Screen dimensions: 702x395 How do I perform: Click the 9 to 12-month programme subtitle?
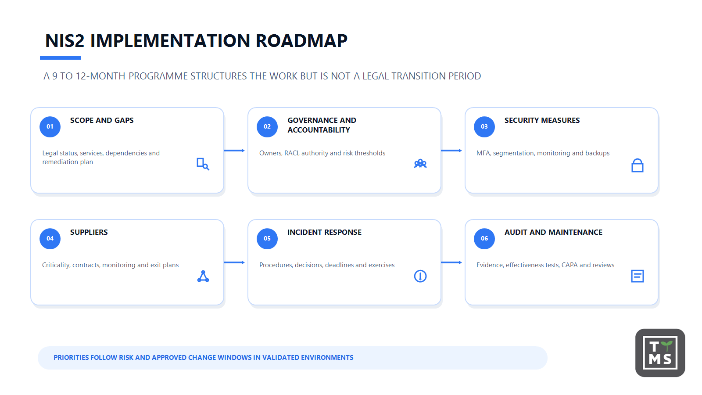(262, 76)
